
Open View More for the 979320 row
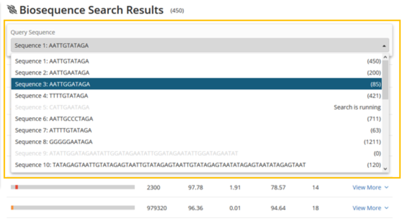click(x=366, y=208)
